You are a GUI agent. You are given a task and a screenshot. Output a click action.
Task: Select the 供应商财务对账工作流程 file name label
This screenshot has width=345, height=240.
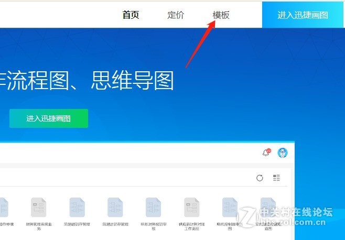click(192, 226)
